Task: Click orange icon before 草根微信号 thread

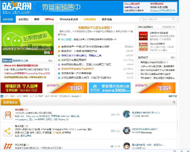Action: tap(59, 47)
